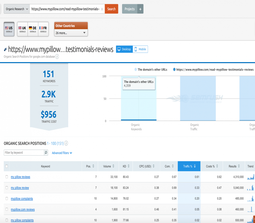Switch to Desktop view

click(x=124, y=49)
